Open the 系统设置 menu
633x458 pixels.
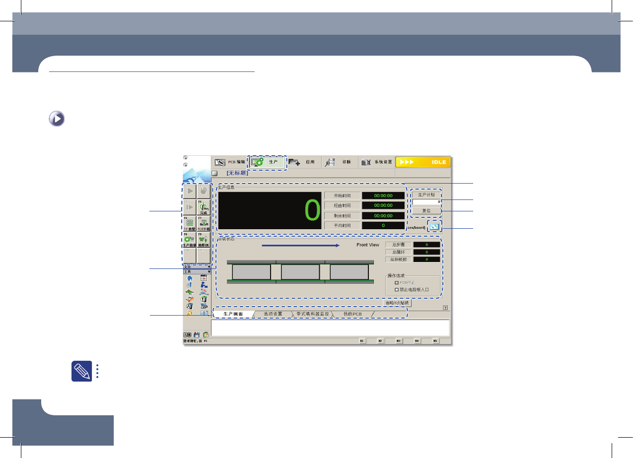tap(376, 162)
